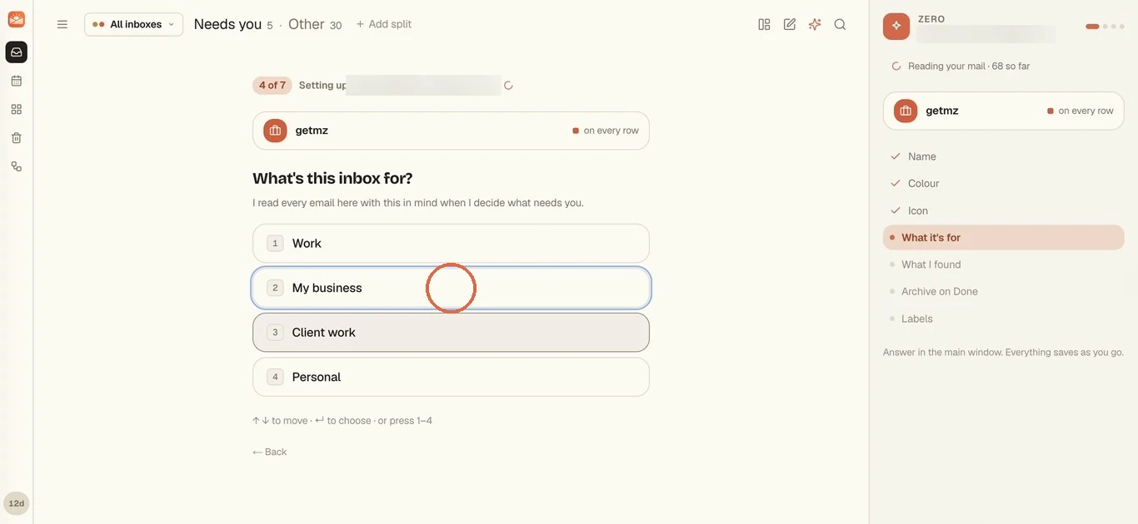Open the grid apps icon in sidebar

pyautogui.click(x=16, y=109)
